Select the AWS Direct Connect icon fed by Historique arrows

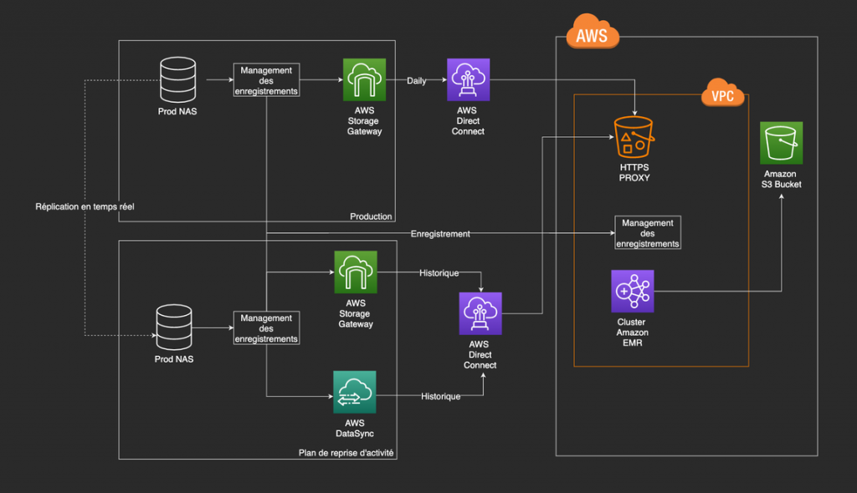(480, 313)
